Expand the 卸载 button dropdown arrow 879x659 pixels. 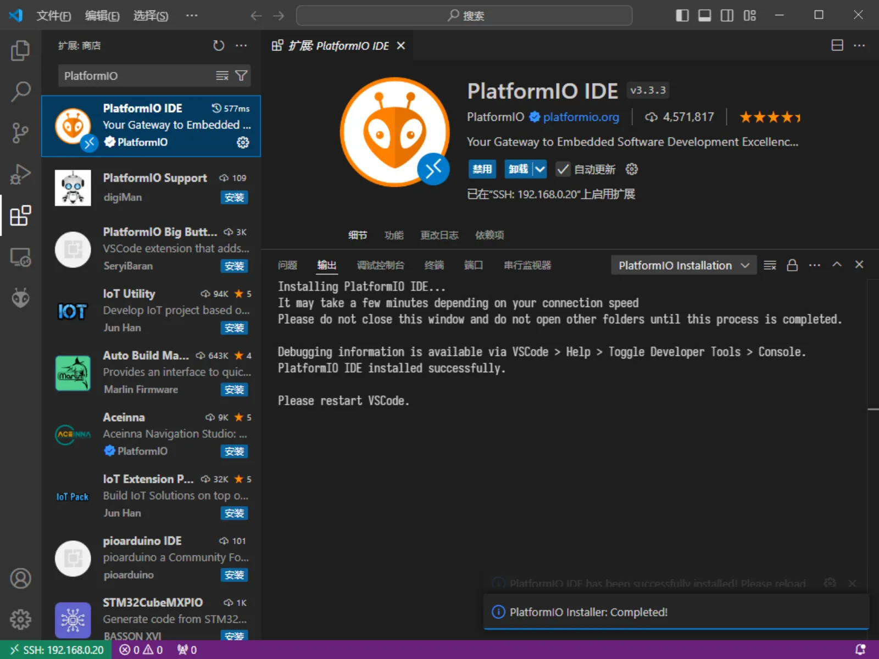[539, 169]
